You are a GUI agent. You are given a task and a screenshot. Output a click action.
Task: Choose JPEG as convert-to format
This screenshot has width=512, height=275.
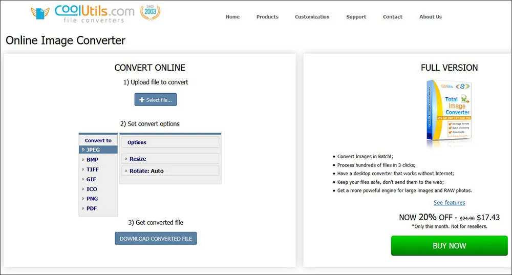[x=98, y=150]
